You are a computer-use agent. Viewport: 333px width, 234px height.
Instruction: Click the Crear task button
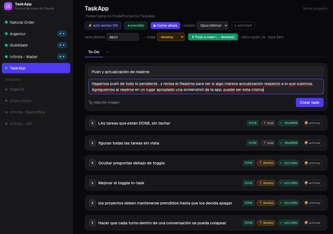(x=309, y=102)
